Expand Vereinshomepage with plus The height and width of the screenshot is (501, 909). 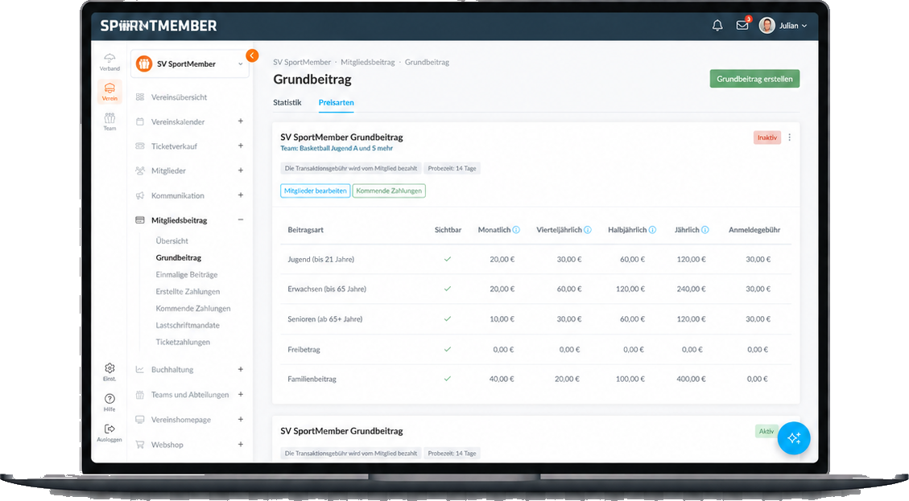click(241, 419)
